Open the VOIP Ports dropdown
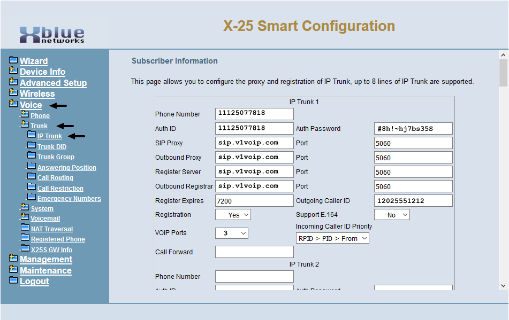Screen dimensions: 509x320 (231, 233)
